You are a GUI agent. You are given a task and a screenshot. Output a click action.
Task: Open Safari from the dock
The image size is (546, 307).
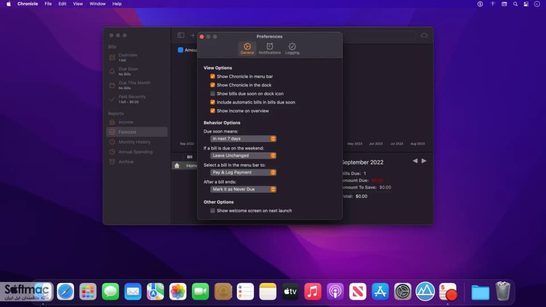point(65,291)
